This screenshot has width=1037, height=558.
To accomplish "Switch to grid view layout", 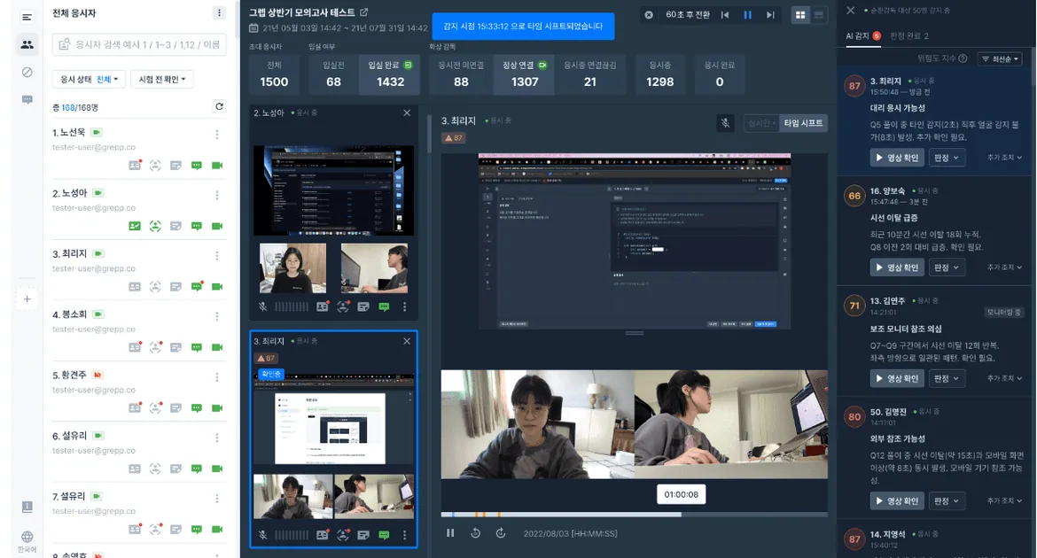I will pyautogui.click(x=800, y=15).
